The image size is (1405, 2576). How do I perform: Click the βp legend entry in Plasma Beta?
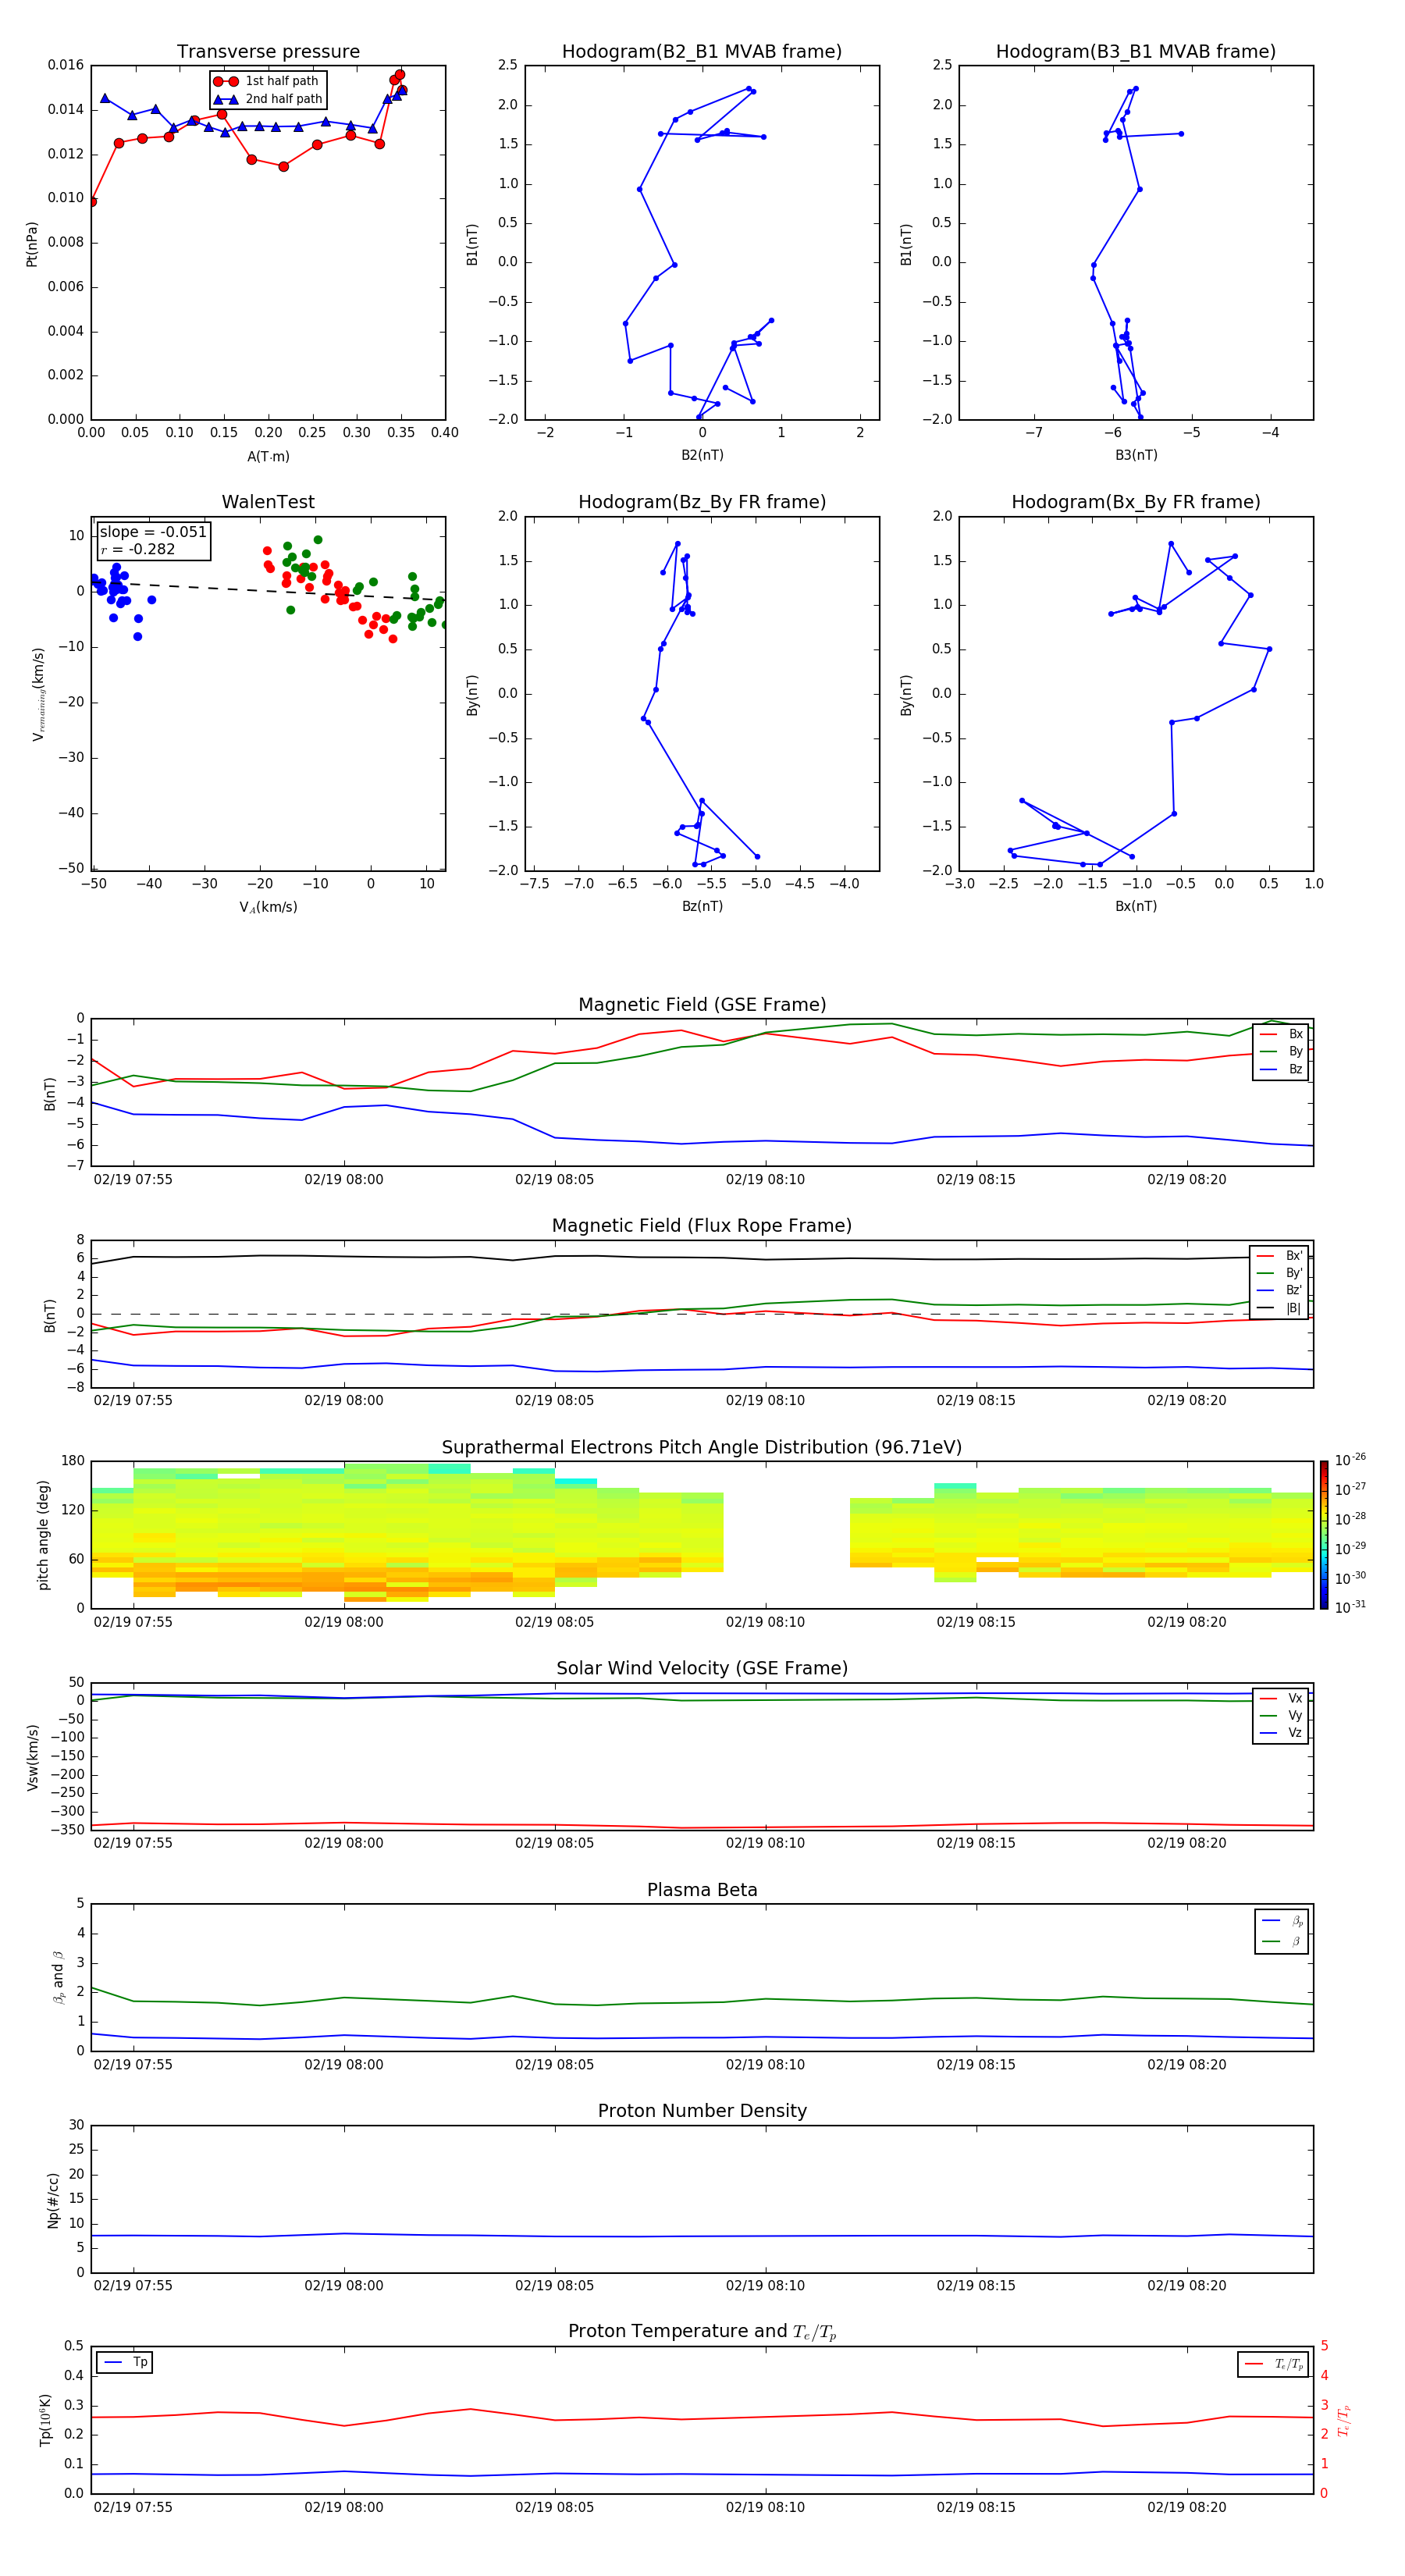[1282, 1921]
